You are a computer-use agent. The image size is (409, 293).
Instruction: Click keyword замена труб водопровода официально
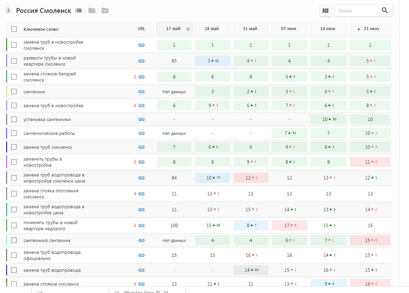(52, 255)
